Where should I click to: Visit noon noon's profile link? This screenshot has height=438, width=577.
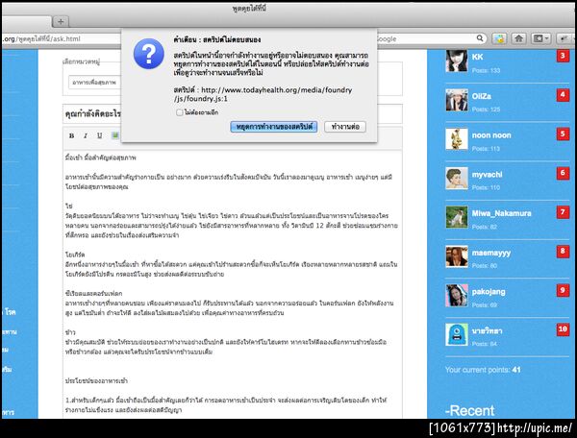point(491,135)
